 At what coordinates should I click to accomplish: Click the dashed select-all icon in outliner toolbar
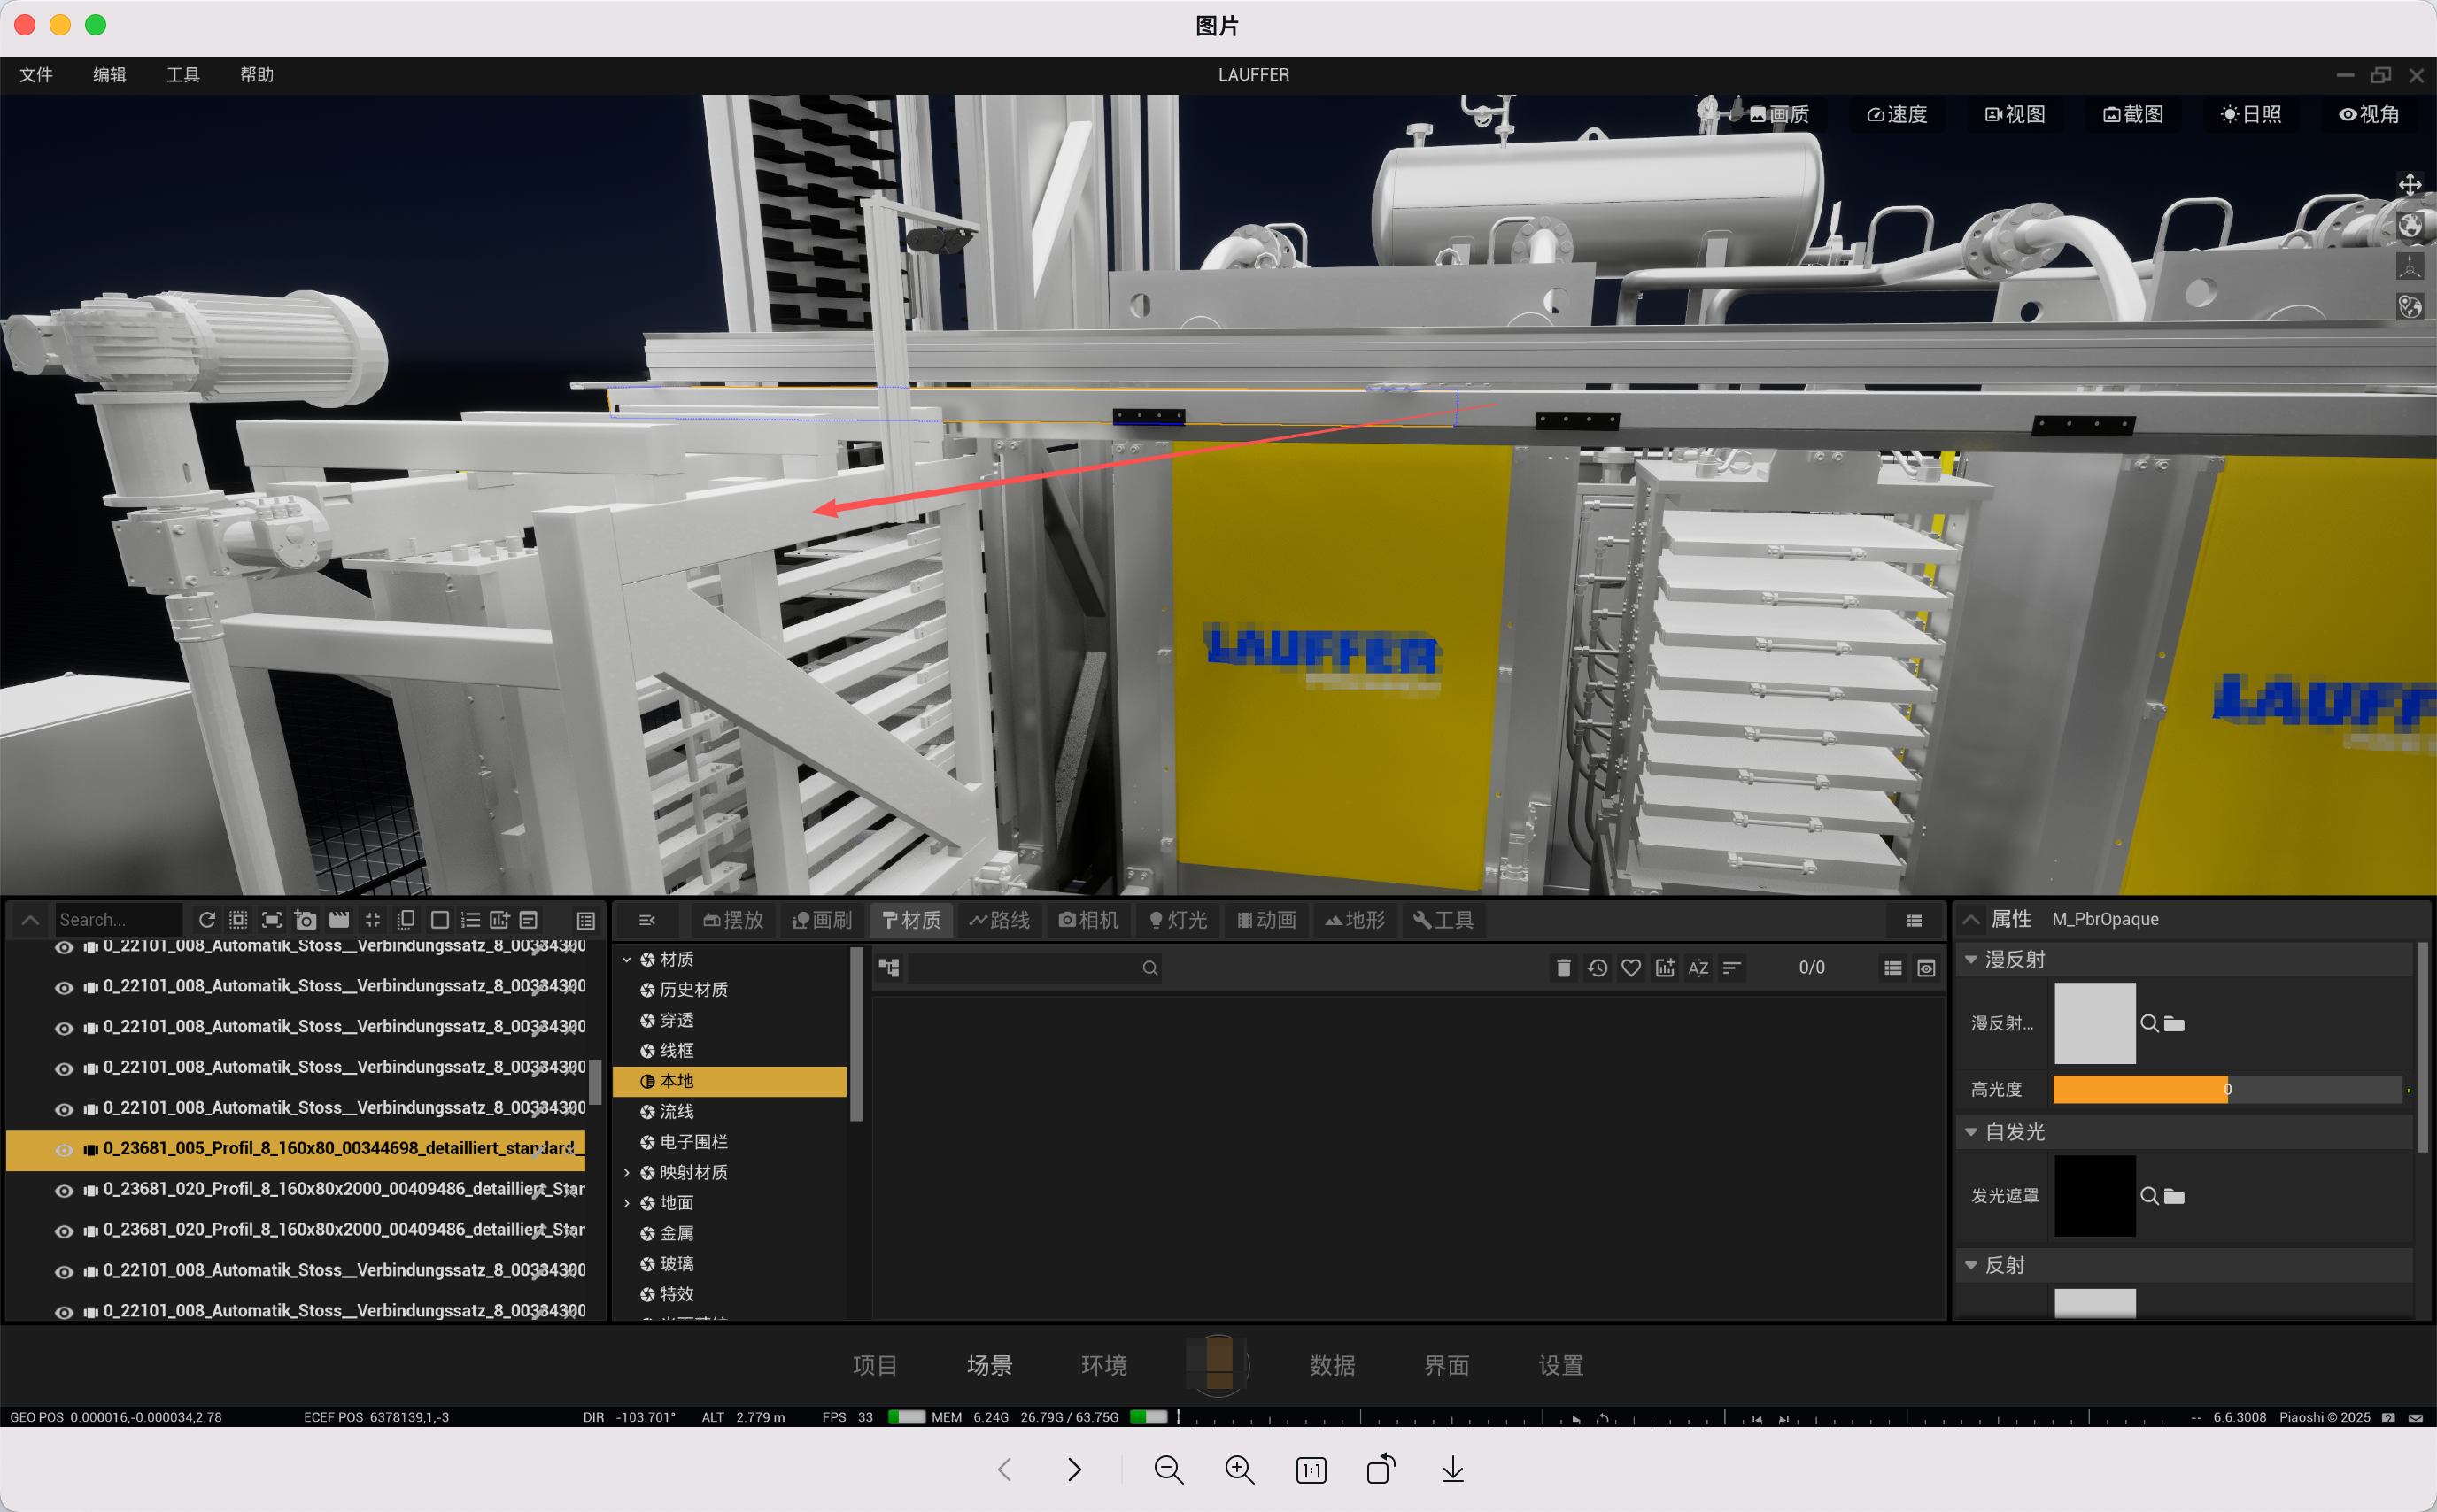tap(238, 920)
